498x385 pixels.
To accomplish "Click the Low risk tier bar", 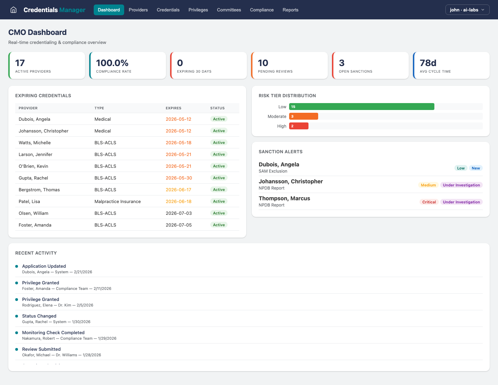I will point(361,107).
